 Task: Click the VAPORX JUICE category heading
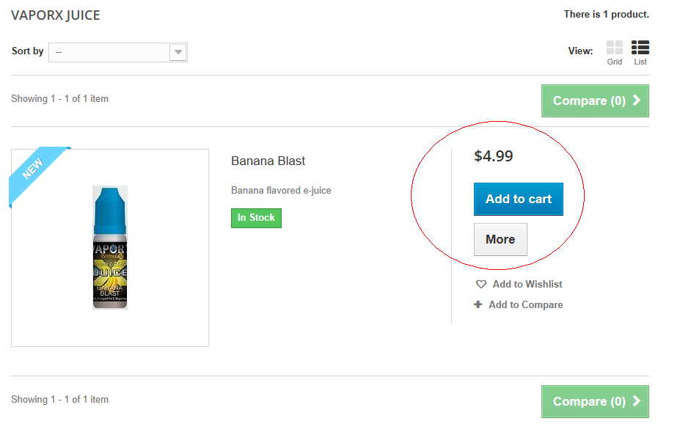tap(56, 15)
